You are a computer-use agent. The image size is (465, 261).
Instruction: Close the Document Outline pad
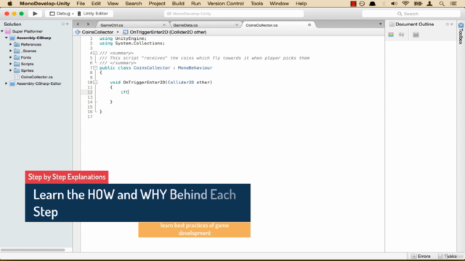(x=452, y=24)
